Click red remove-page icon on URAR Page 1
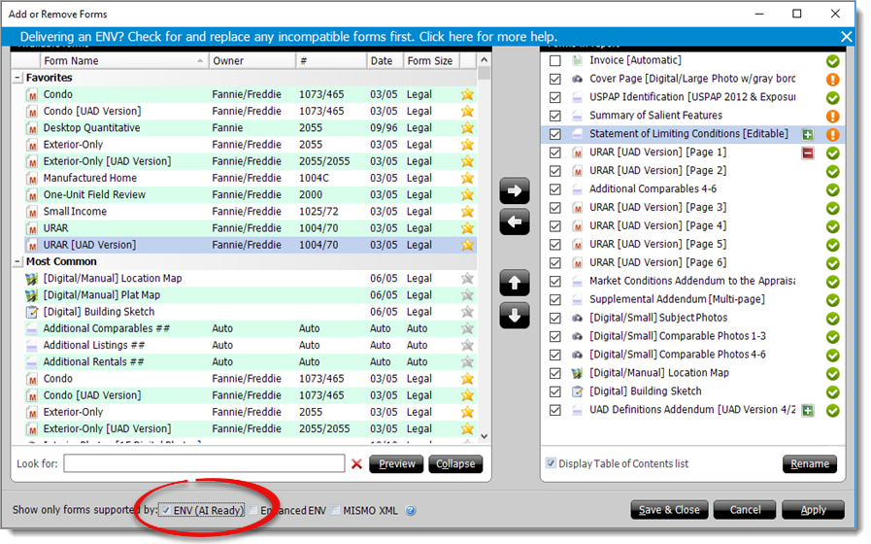Image resolution: width=871 pixels, height=544 pixels. (x=808, y=153)
